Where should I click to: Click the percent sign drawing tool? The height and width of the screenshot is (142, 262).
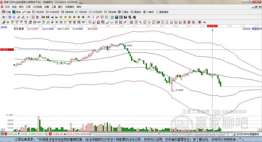coord(140,22)
